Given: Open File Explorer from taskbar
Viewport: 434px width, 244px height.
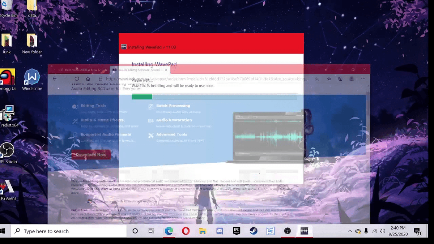Looking at the screenshot, I should [x=203, y=231].
